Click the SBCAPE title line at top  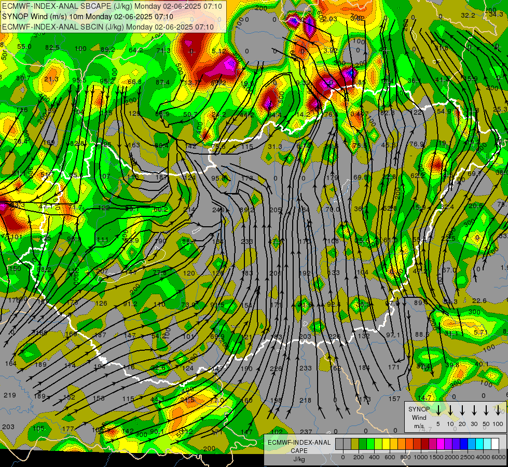coord(112,6)
